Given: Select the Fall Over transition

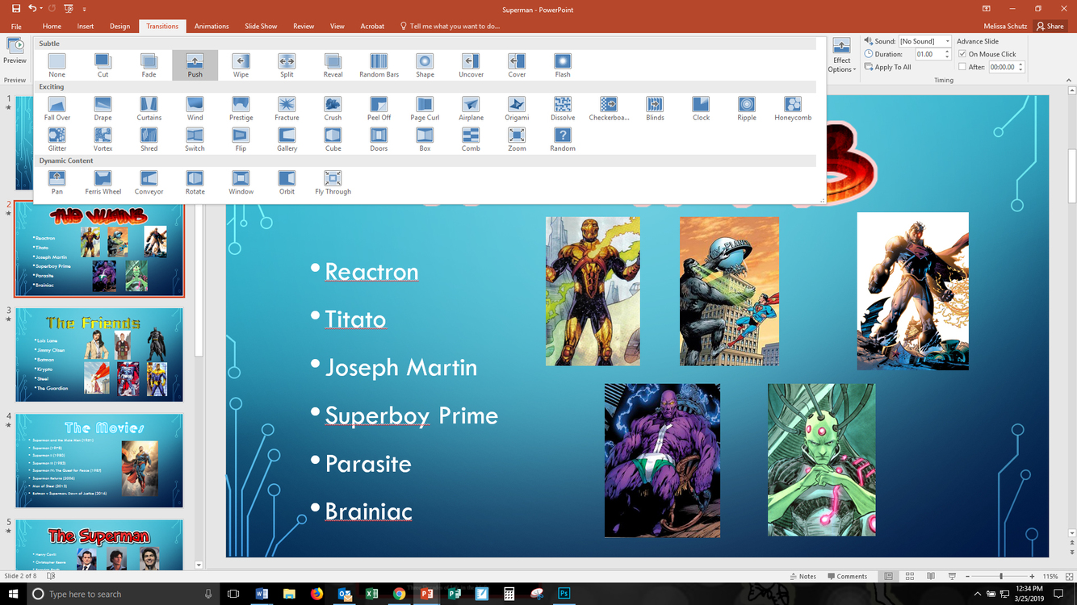Looking at the screenshot, I should point(57,108).
